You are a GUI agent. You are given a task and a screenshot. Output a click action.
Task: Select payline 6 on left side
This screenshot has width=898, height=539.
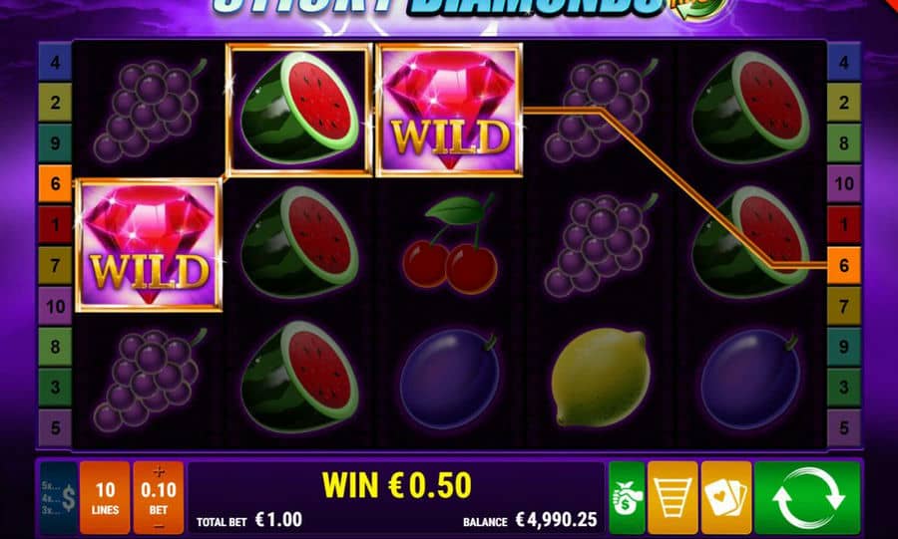pos(55,183)
